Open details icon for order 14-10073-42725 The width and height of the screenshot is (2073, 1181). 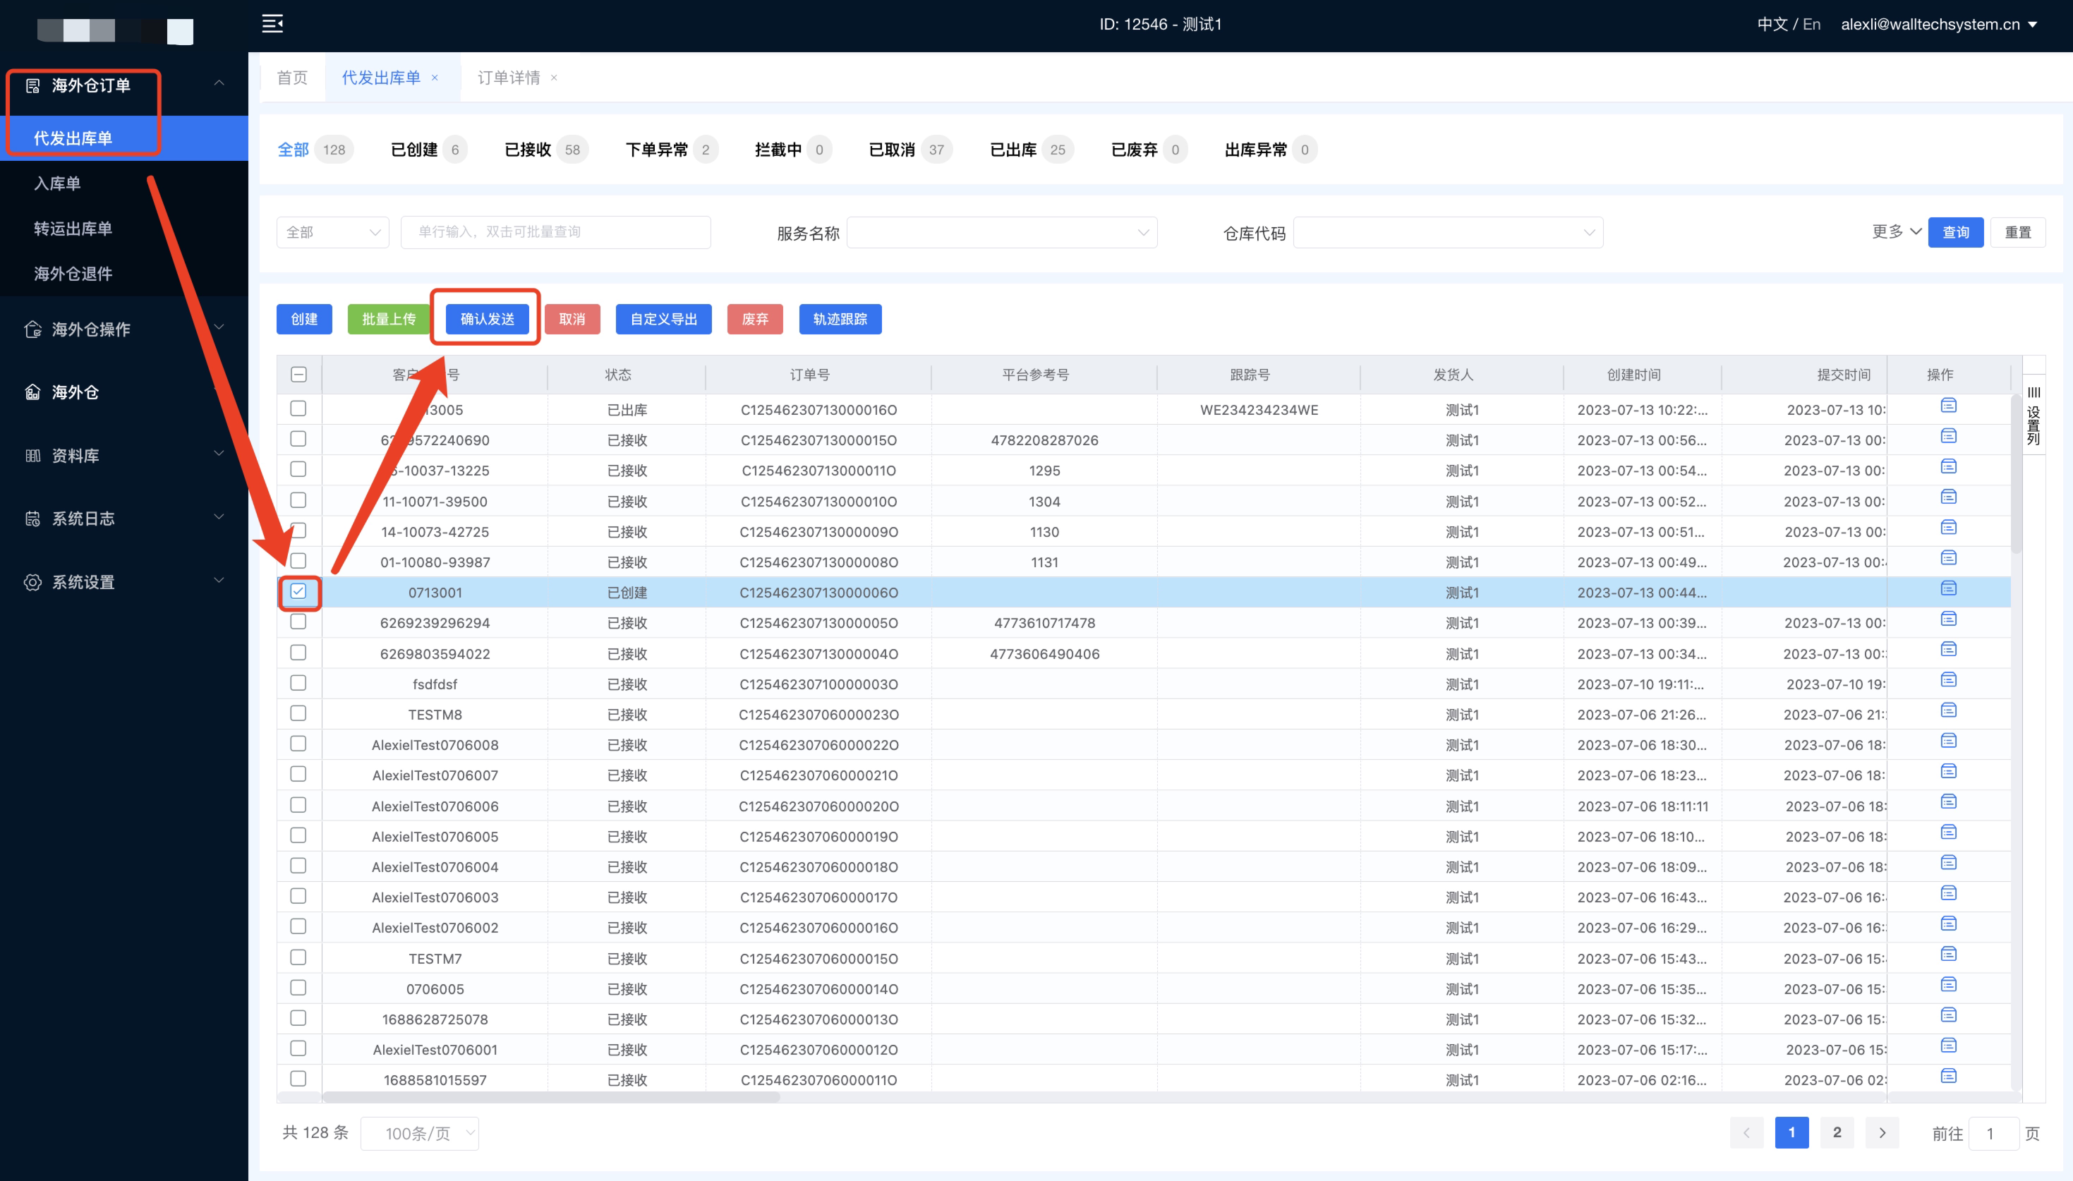point(1948,528)
